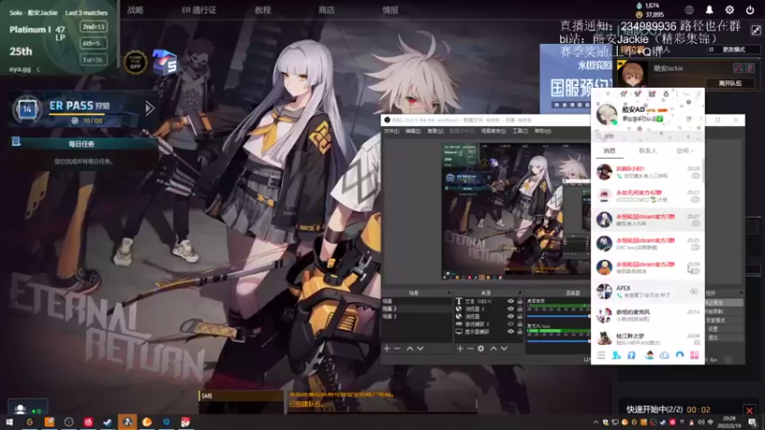Remove scene with minus in OBS scenes
This screenshot has width=765, height=430.
point(397,349)
